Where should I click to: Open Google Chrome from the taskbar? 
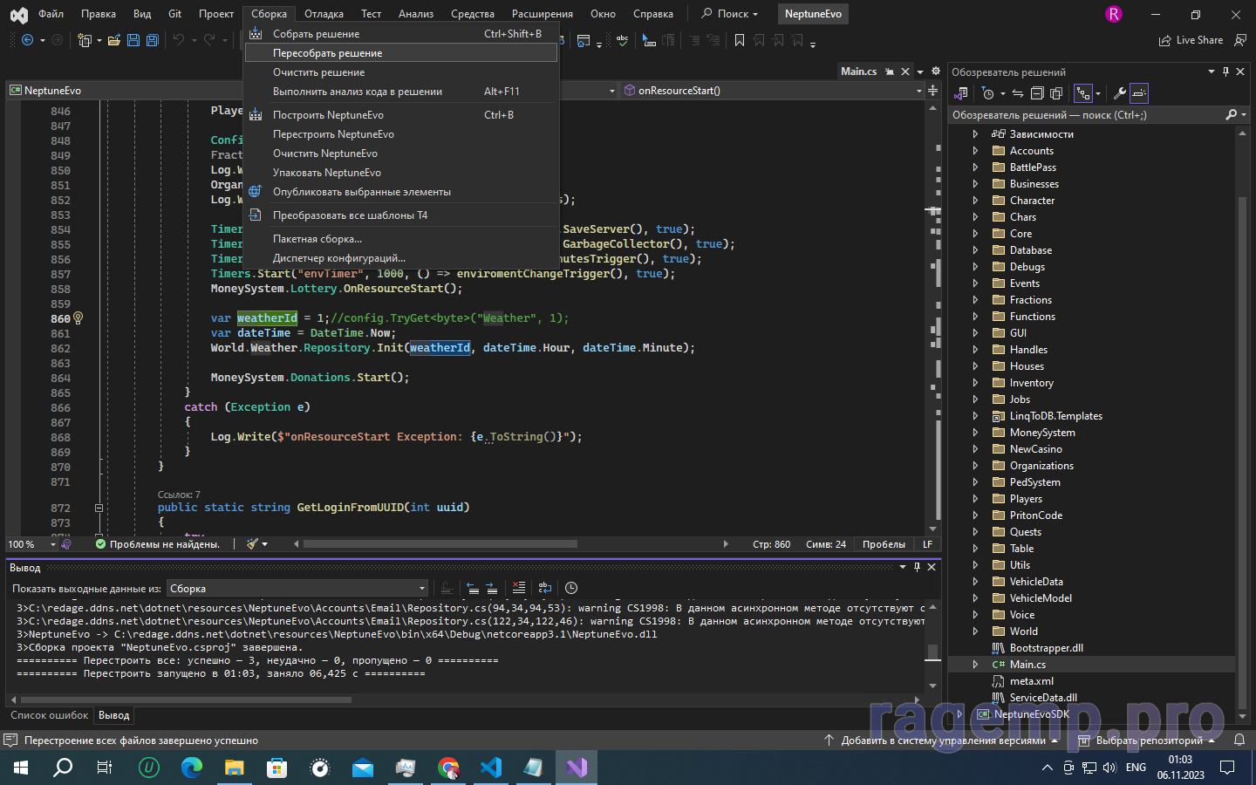point(448,768)
